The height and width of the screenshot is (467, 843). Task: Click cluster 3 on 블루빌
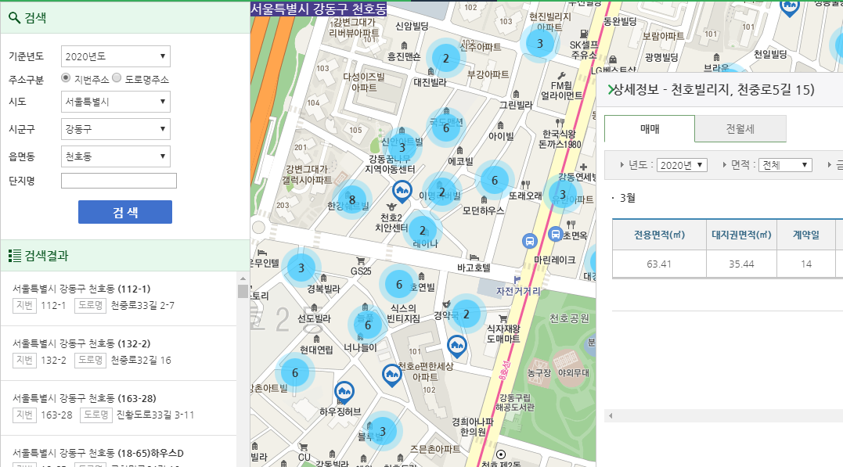pyautogui.click(x=382, y=431)
